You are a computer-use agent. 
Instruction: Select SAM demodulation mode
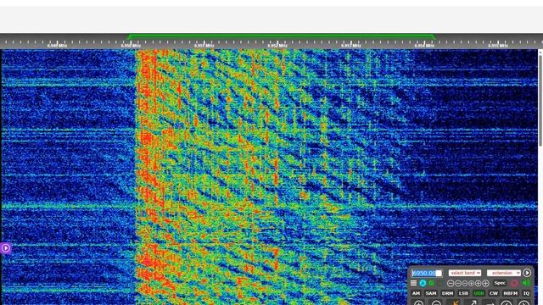coord(431,293)
